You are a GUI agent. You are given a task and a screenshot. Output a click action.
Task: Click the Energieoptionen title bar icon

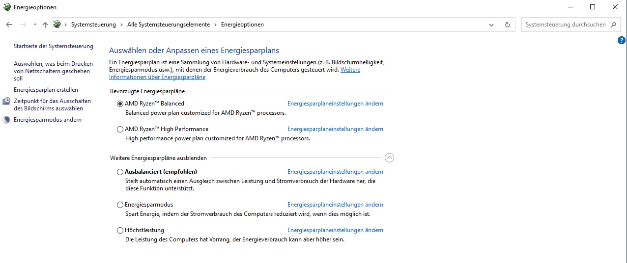(x=7, y=7)
